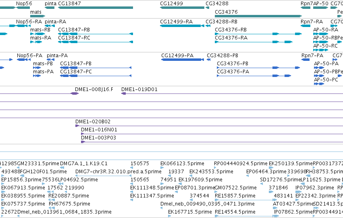
Task: Select the DME1-008J16.F clone
Action: (x=75, y=93)
